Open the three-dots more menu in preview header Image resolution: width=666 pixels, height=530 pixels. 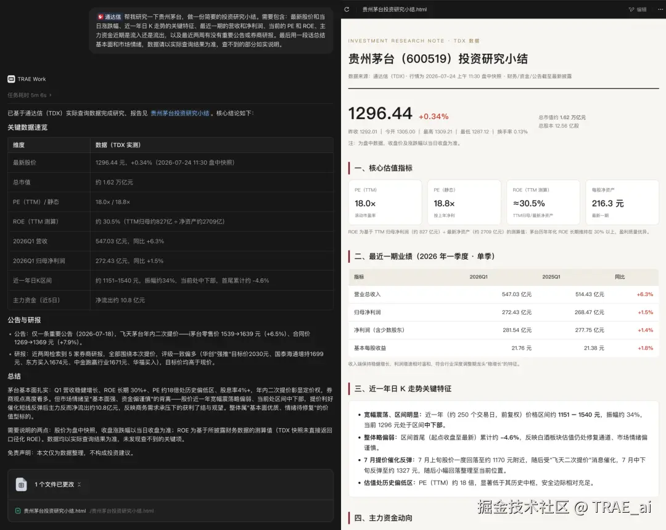pyautogui.click(x=660, y=9)
